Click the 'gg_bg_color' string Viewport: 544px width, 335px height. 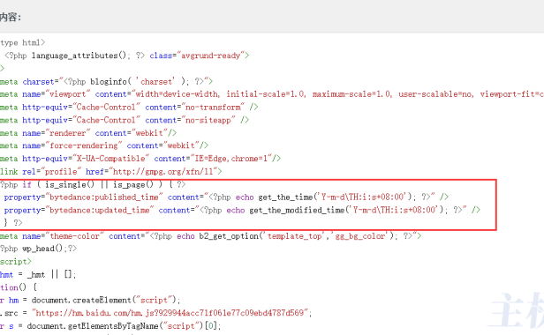pos(361,236)
